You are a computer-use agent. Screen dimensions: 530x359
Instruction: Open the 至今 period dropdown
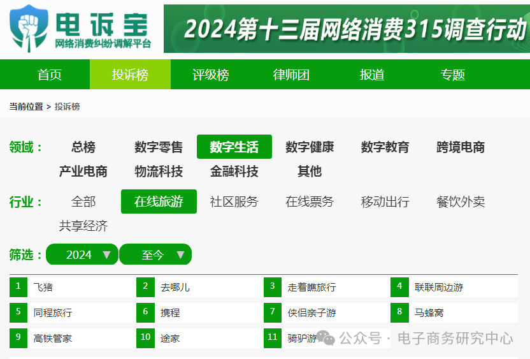coord(155,254)
